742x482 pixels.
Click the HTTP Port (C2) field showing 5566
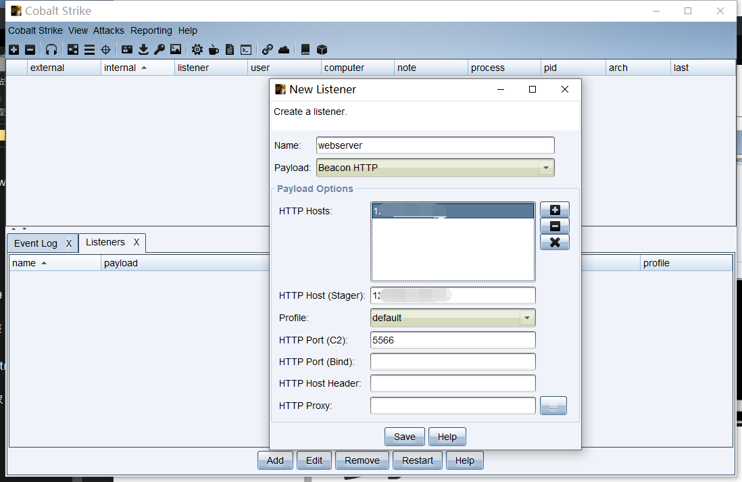coord(453,340)
